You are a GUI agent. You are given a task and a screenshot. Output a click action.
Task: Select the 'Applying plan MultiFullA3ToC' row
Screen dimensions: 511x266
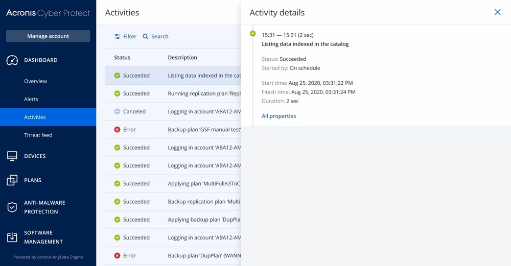pyautogui.click(x=173, y=184)
